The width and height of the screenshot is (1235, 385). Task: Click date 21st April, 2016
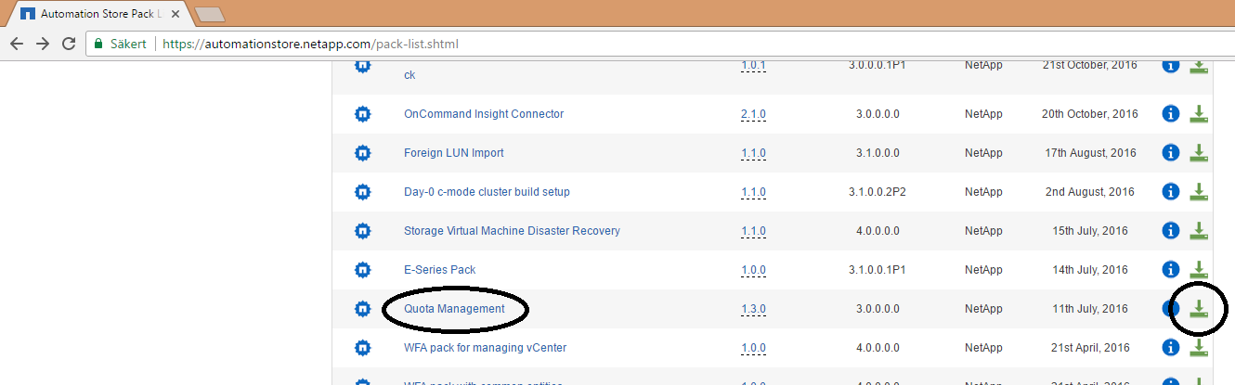1090,348
